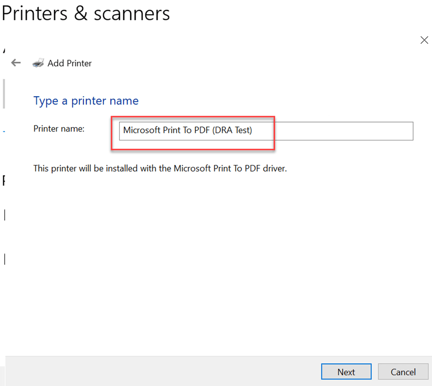
Task: Cancel the Add Printer wizard
Action: coord(403,371)
